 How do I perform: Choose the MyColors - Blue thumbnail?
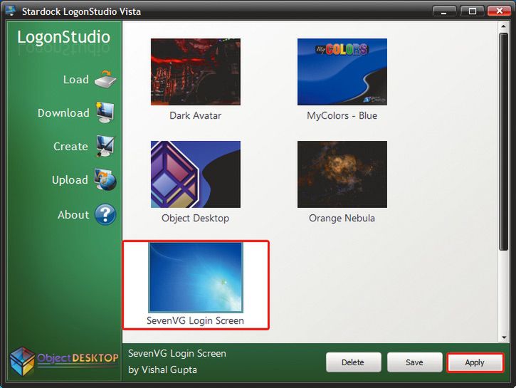(x=342, y=72)
